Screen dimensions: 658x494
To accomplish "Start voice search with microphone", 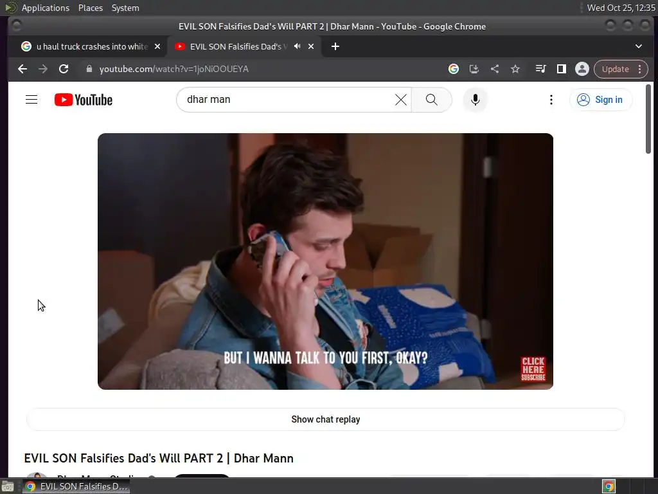I will coord(475,100).
